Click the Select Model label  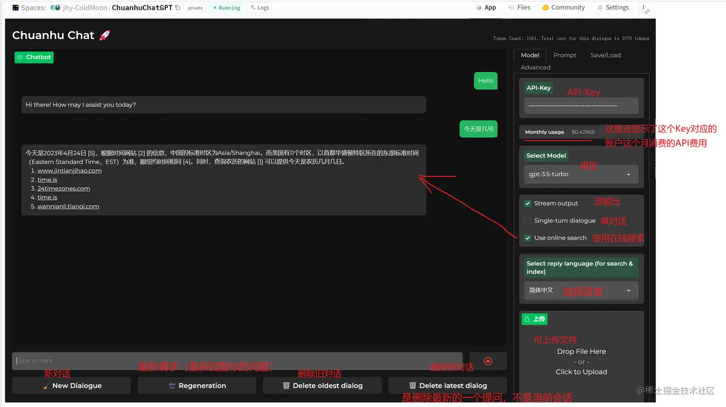click(546, 156)
